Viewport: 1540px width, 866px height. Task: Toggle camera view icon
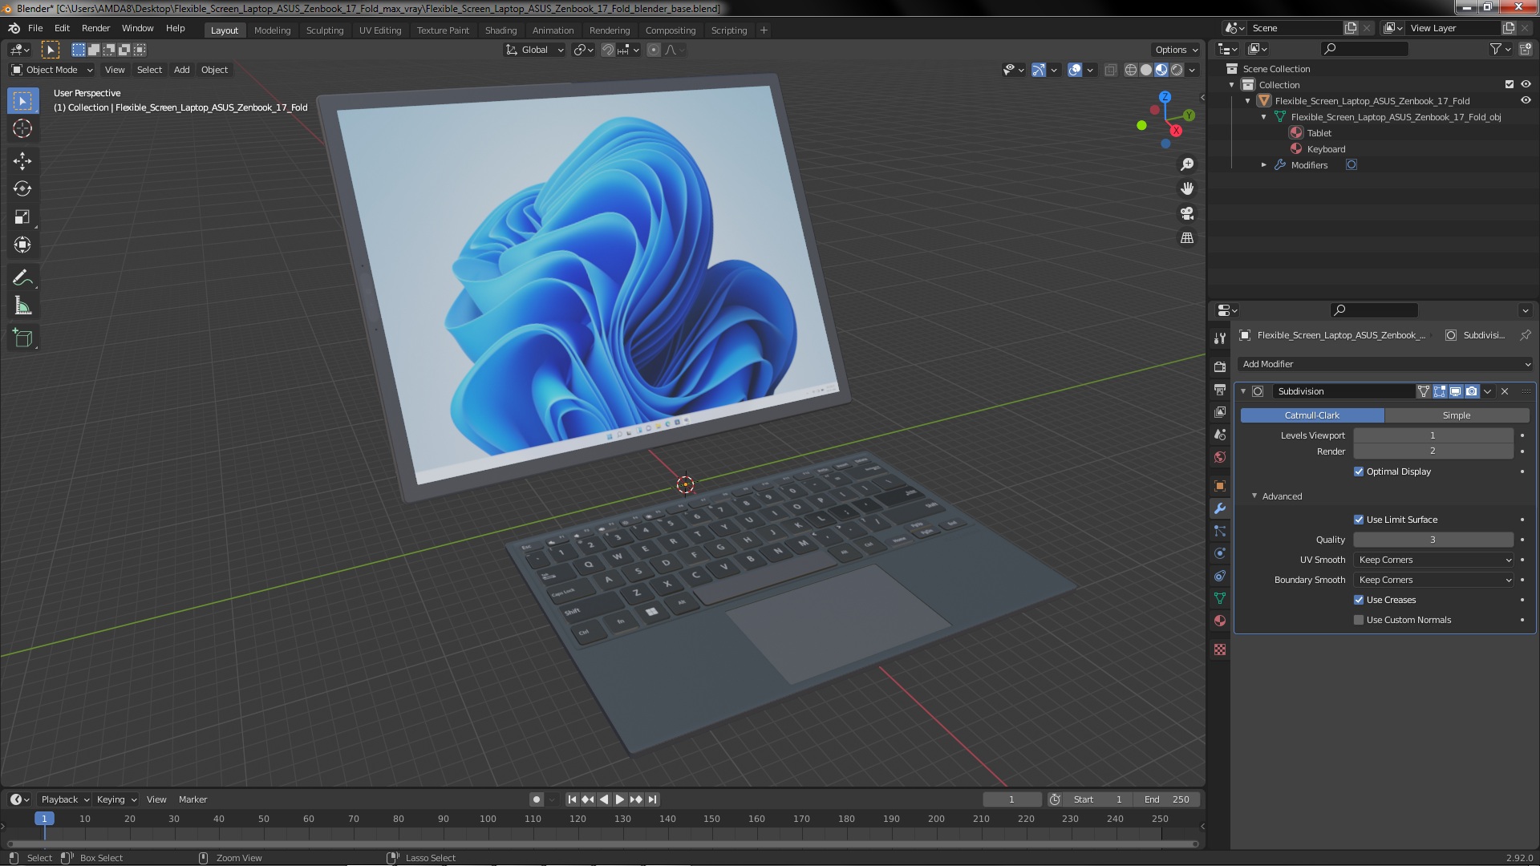1187,213
